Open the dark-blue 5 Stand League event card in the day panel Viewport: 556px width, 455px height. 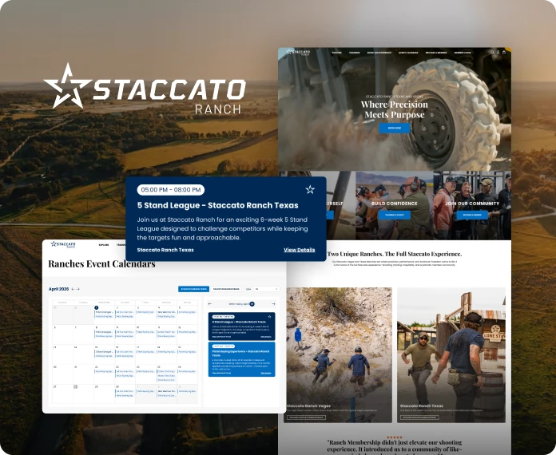[241, 326]
